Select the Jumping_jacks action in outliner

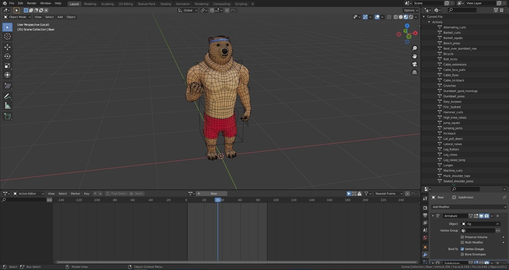coord(453,128)
